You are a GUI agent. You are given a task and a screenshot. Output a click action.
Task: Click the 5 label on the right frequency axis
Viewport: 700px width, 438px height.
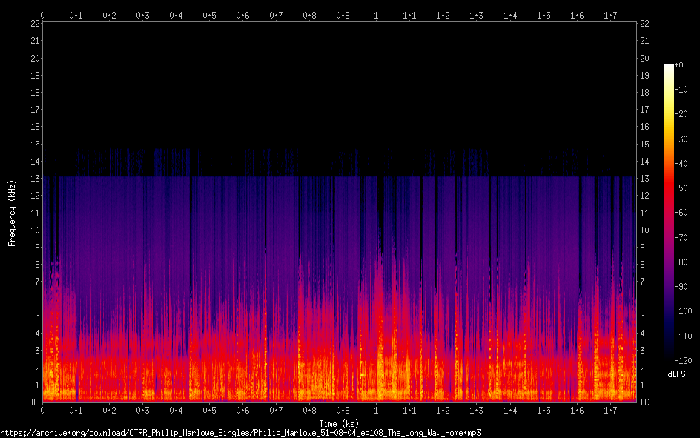(642, 316)
